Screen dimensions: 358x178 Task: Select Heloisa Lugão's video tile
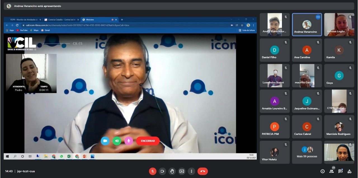339,25
